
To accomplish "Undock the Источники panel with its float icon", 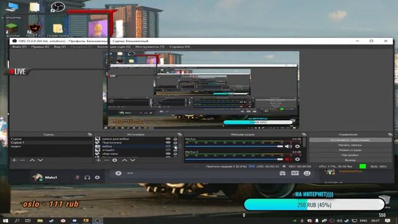I will point(180,134).
